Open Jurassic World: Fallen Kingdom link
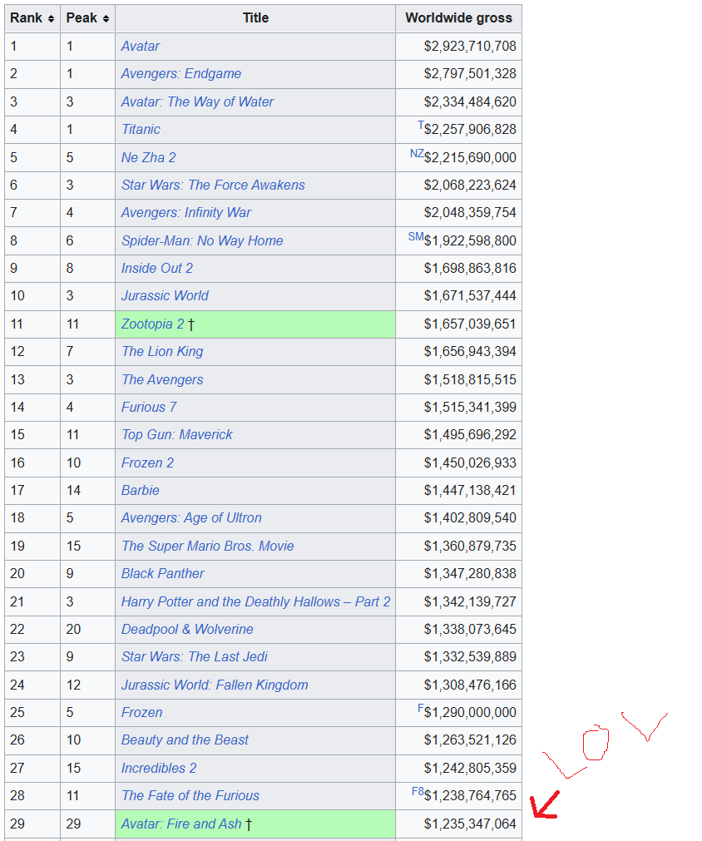Viewport: 702px width, 841px height. [215, 685]
